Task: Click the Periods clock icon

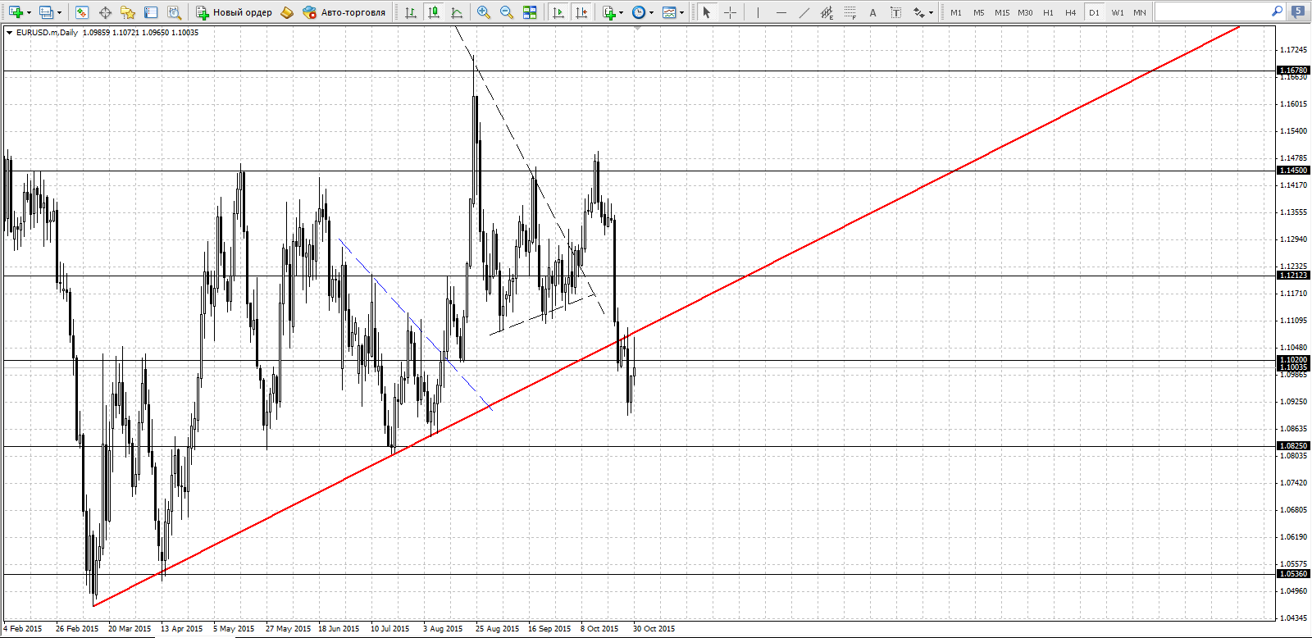Action: coord(639,12)
